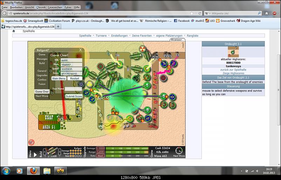This screenshot has height=180, width=281.
Task: Buy the $10000 Damage upgrade
Action: pyautogui.click(x=100, y=148)
